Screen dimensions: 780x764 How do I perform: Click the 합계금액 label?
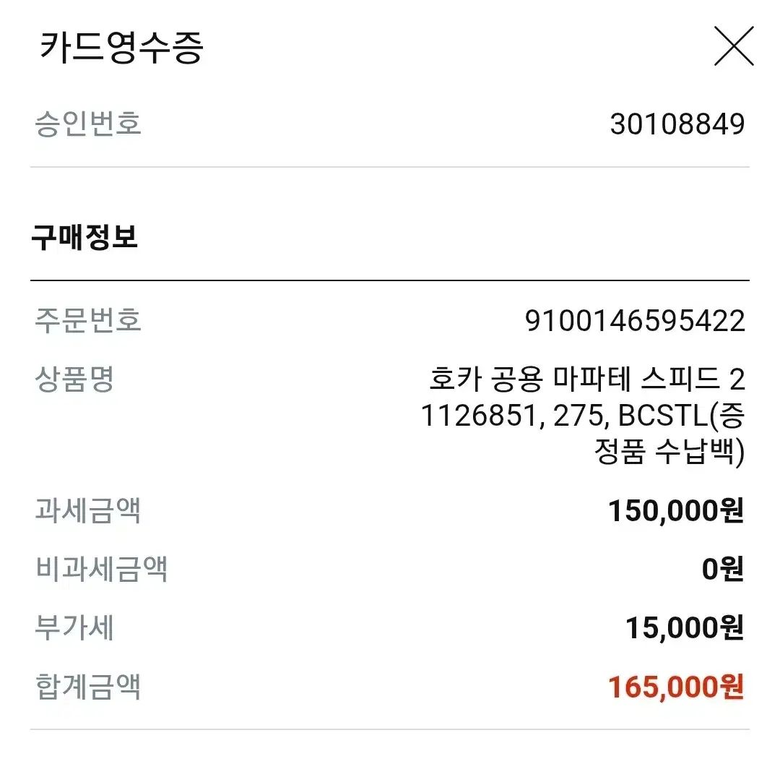click(88, 687)
